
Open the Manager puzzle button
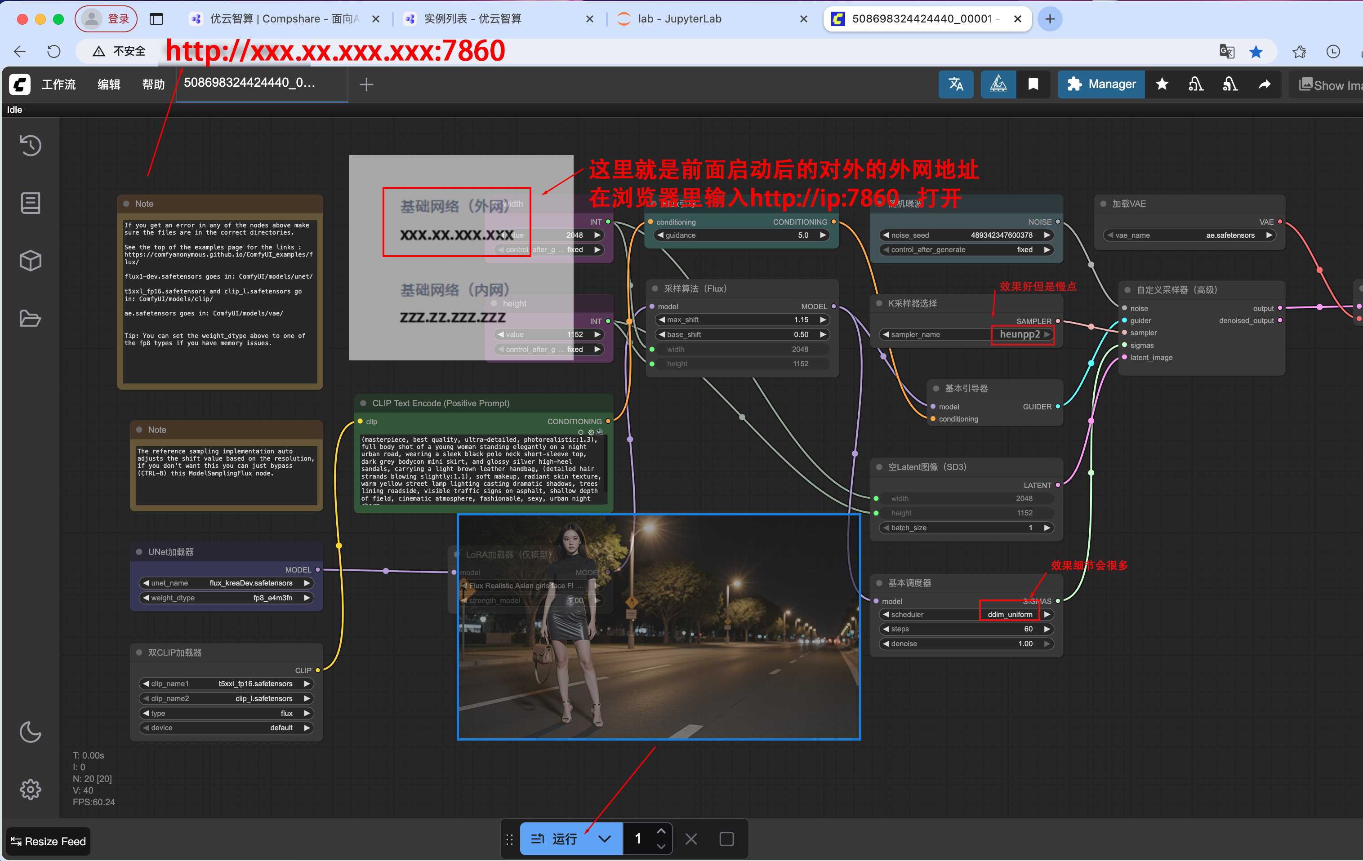[1101, 84]
